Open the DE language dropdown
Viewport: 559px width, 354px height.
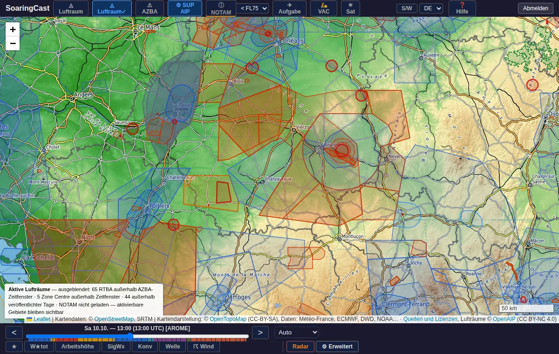click(431, 8)
